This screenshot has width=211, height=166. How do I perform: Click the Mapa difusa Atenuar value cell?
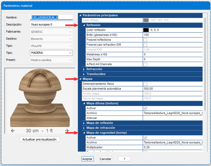point(173,118)
